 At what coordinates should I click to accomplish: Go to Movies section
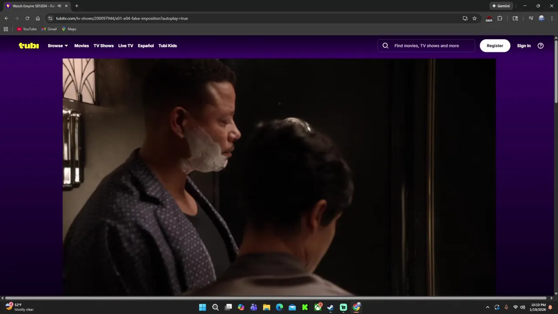point(82,45)
